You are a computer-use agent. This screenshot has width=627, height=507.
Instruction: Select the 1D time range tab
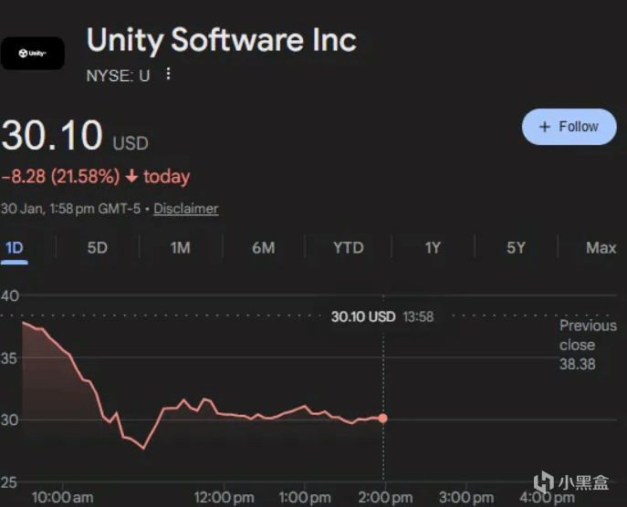coord(15,247)
